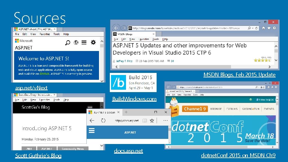Click Jeffrey T. Fritz author link
The image size is (288, 162).
pyautogui.click(x=124, y=61)
